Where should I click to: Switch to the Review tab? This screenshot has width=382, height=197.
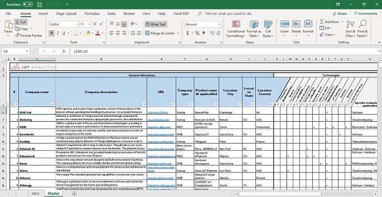pyautogui.click(x=129, y=14)
